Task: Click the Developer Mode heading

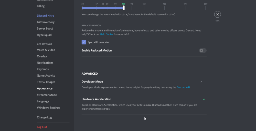Action: [x=92, y=82]
